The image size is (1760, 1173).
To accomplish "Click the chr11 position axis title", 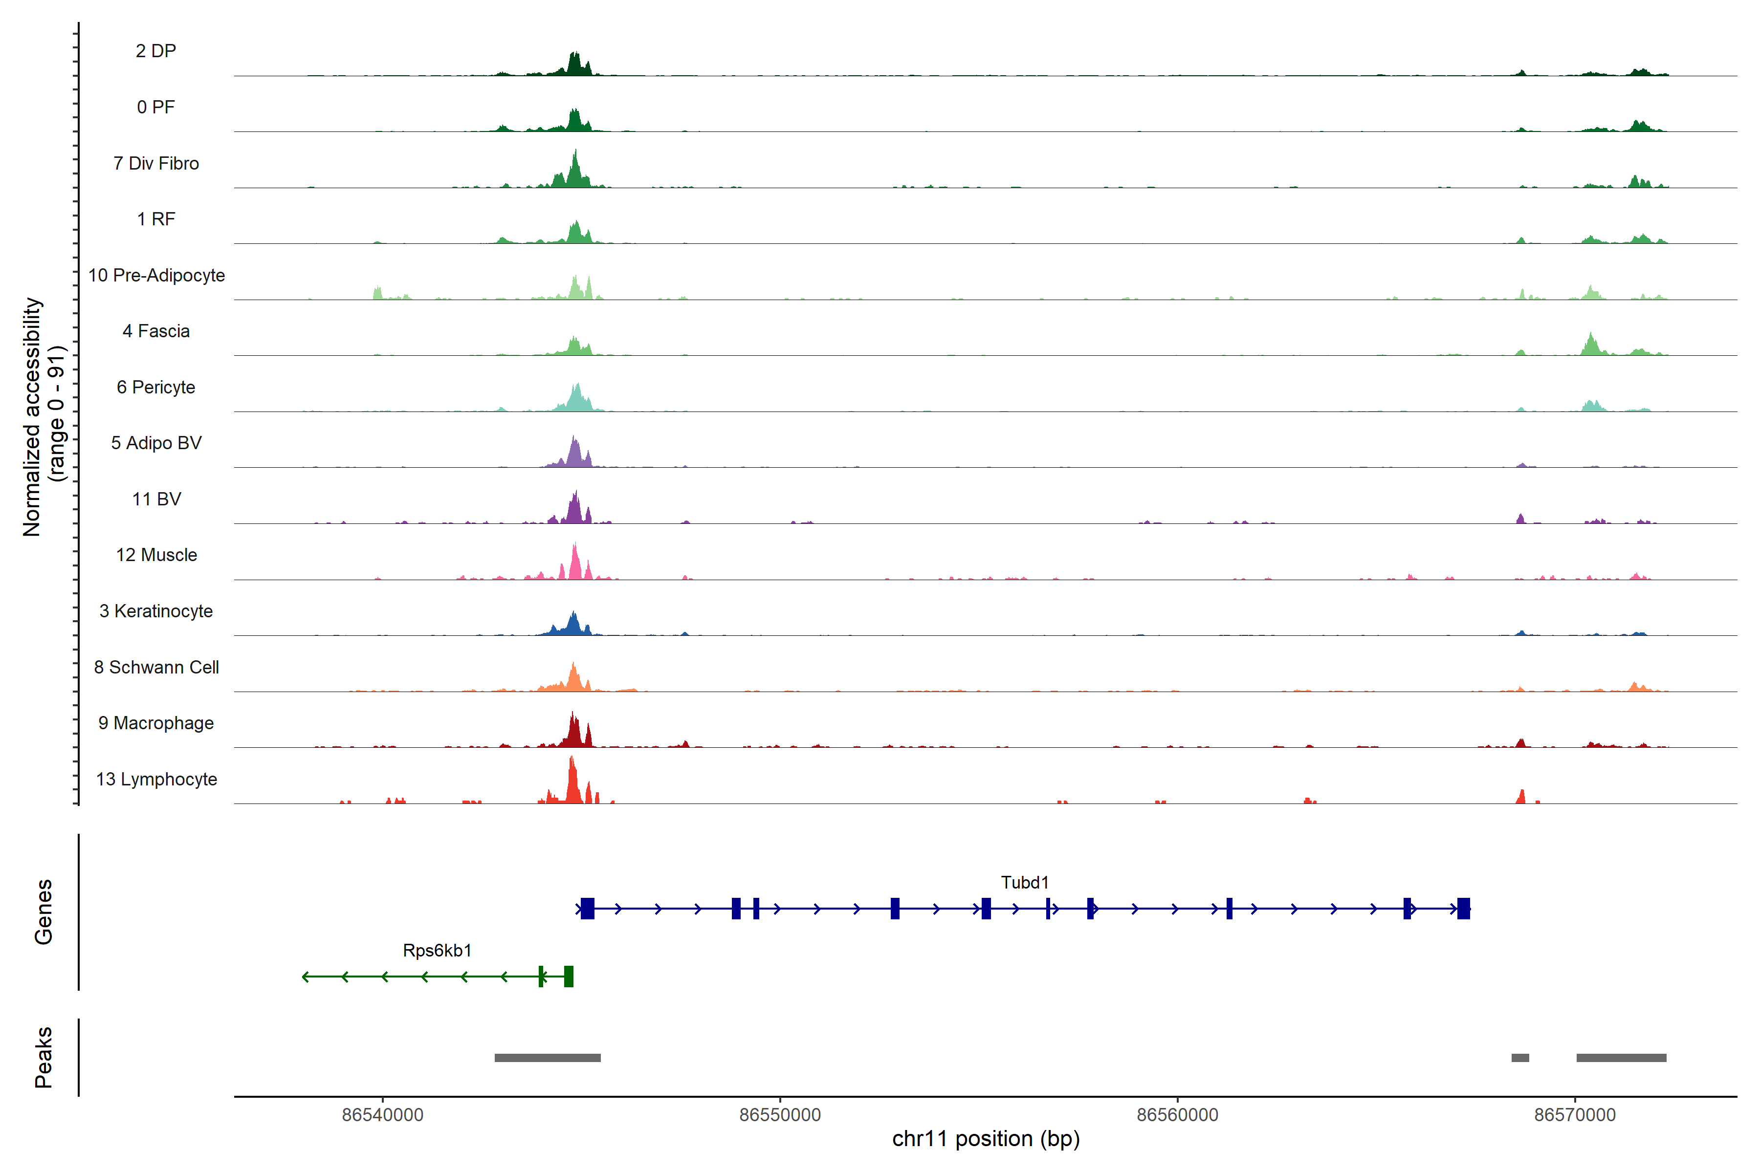I will [986, 1139].
